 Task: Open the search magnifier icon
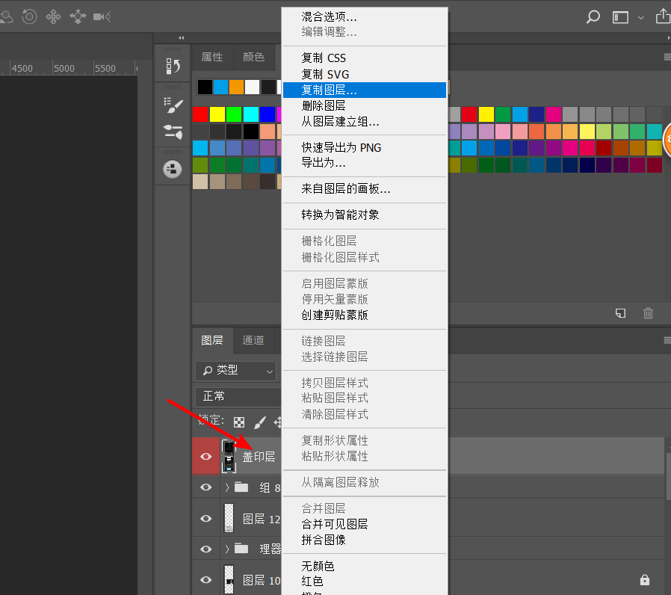point(593,17)
